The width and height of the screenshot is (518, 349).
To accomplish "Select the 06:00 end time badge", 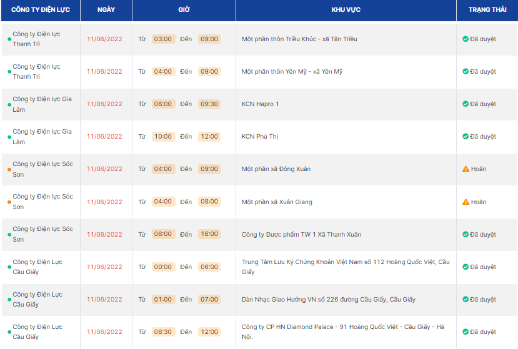I will pos(209,267).
